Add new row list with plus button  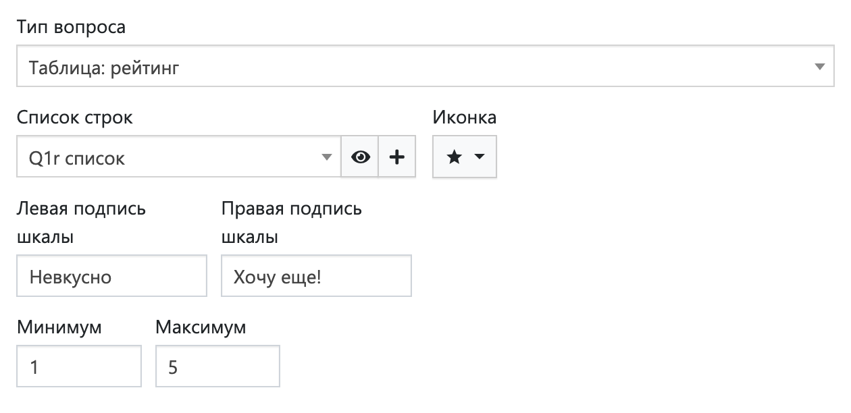pos(397,157)
